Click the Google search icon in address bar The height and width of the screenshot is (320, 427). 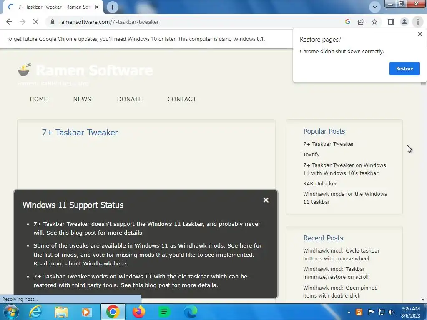tap(347, 22)
